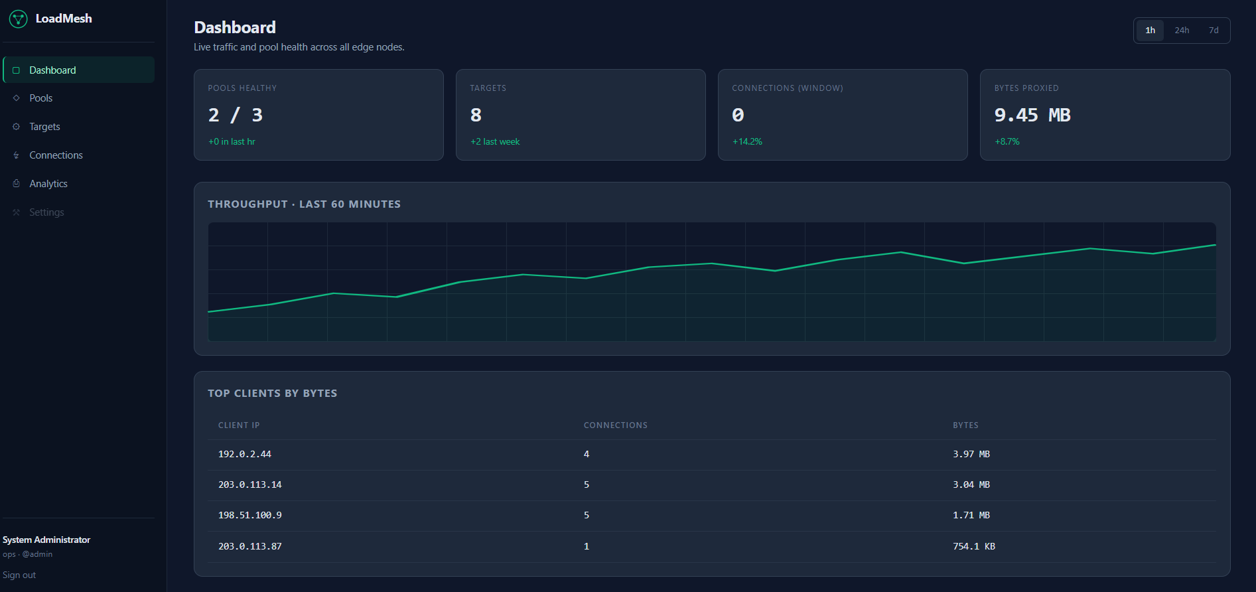Viewport: 1256px width, 592px height.
Task: Click the Pools Healthy stat card
Action: tap(318, 115)
